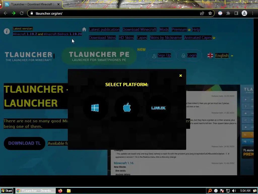Open the HD Skins link
This screenshot has height=194, width=258.
coord(126,38)
